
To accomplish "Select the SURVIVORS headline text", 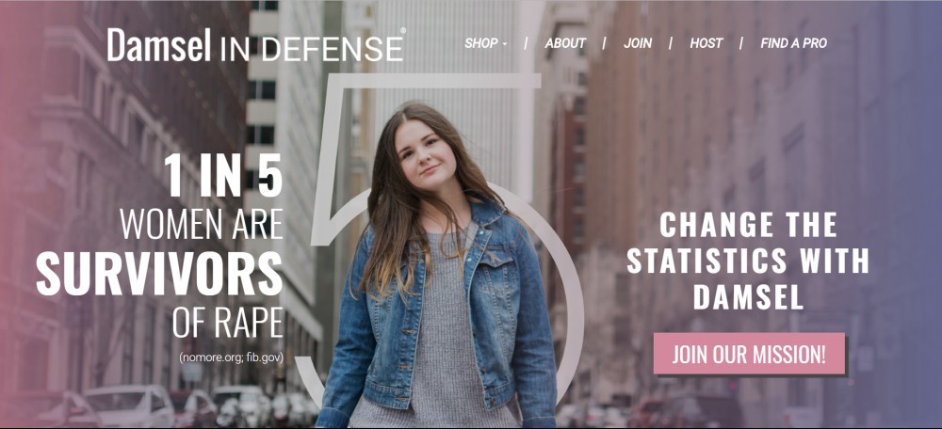I will [x=159, y=273].
